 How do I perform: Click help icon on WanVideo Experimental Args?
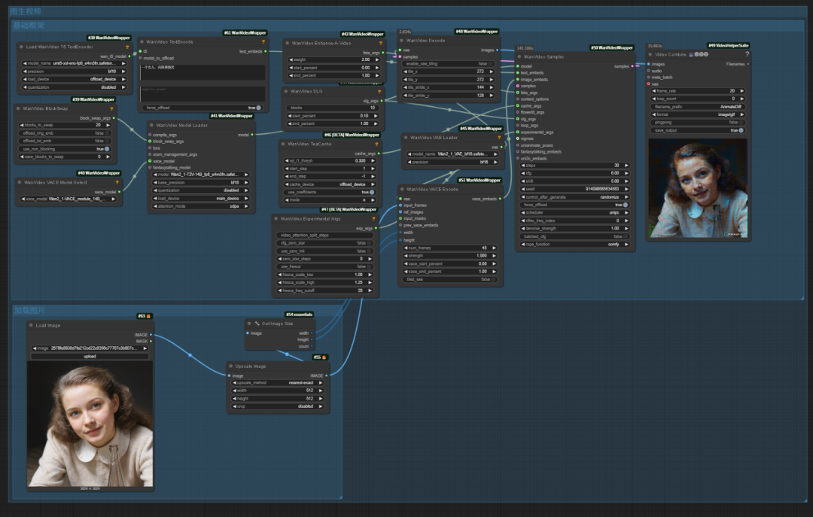[x=373, y=219]
